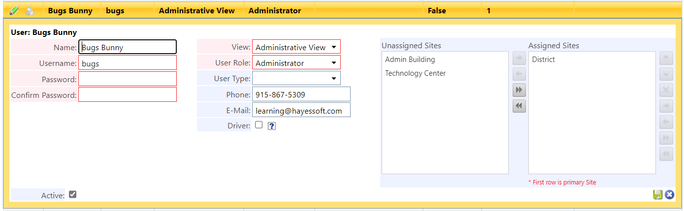This screenshot has width=684, height=211.
Task: Click the Confirm Password label
Action: point(44,95)
